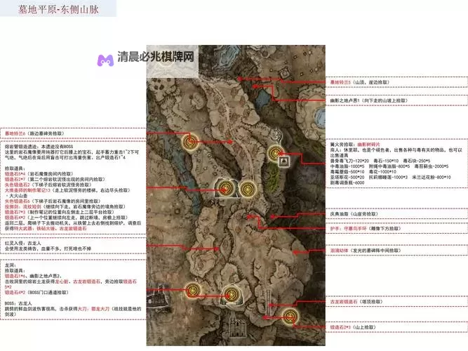Viewport: 468px width, 351px height.
Task: Select the grace marker beside the tall tower
Action: (x=290, y=317)
